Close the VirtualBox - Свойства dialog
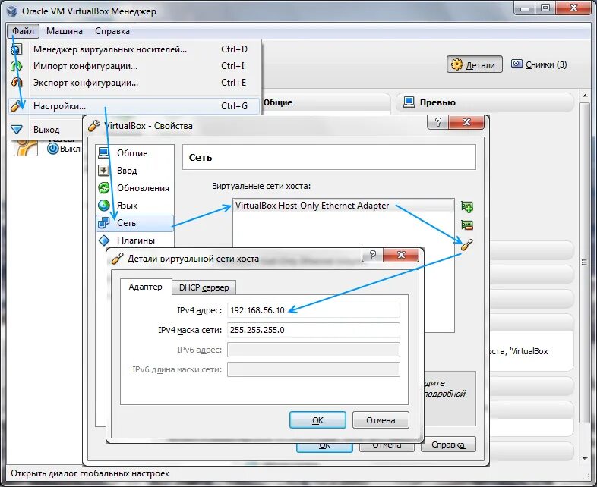597x487 pixels. (x=466, y=122)
